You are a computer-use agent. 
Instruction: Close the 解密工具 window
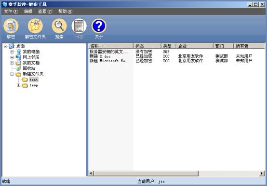click(x=262, y=4)
